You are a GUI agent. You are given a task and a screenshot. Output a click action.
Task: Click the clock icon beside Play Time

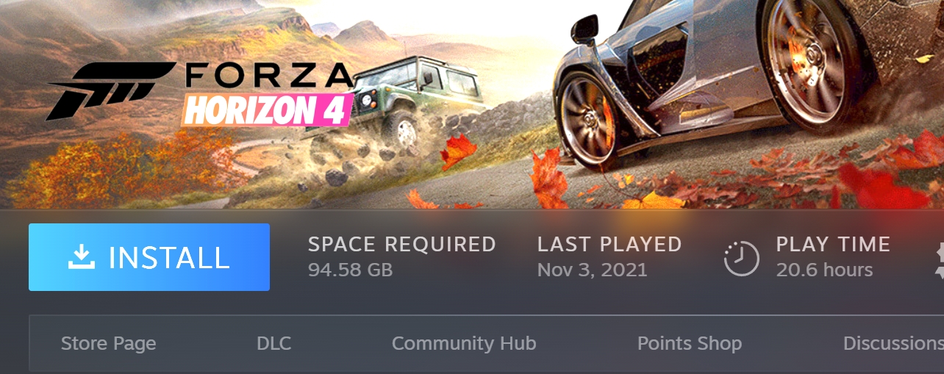point(742,258)
